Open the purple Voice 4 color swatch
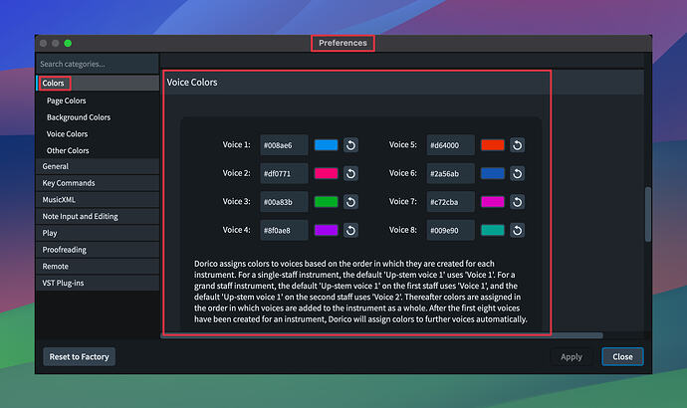Viewport: 687px width, 408px height. (326, 230)
